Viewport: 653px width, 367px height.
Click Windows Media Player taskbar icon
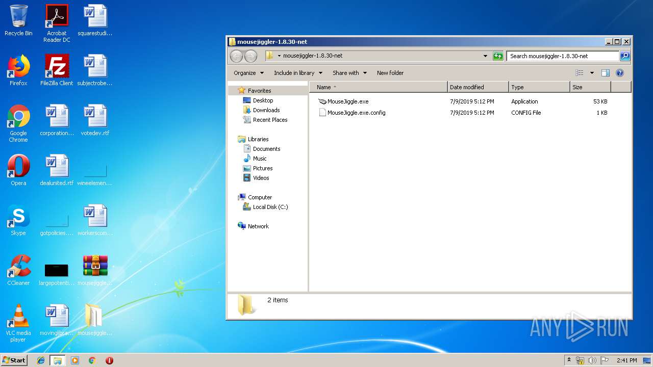(75, 360)
